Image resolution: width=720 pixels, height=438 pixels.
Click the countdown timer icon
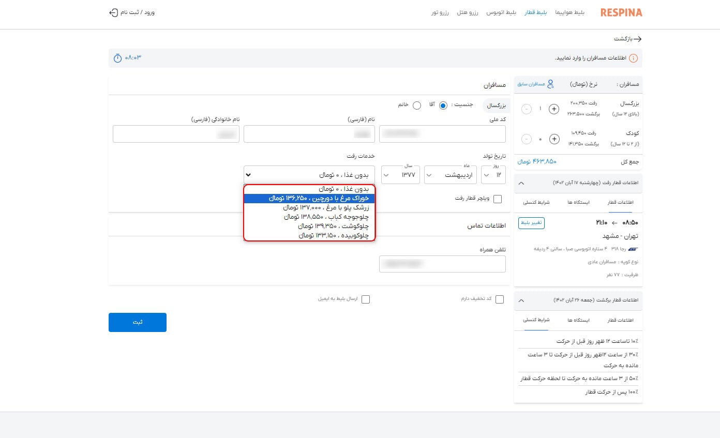(x=117, y=57)
